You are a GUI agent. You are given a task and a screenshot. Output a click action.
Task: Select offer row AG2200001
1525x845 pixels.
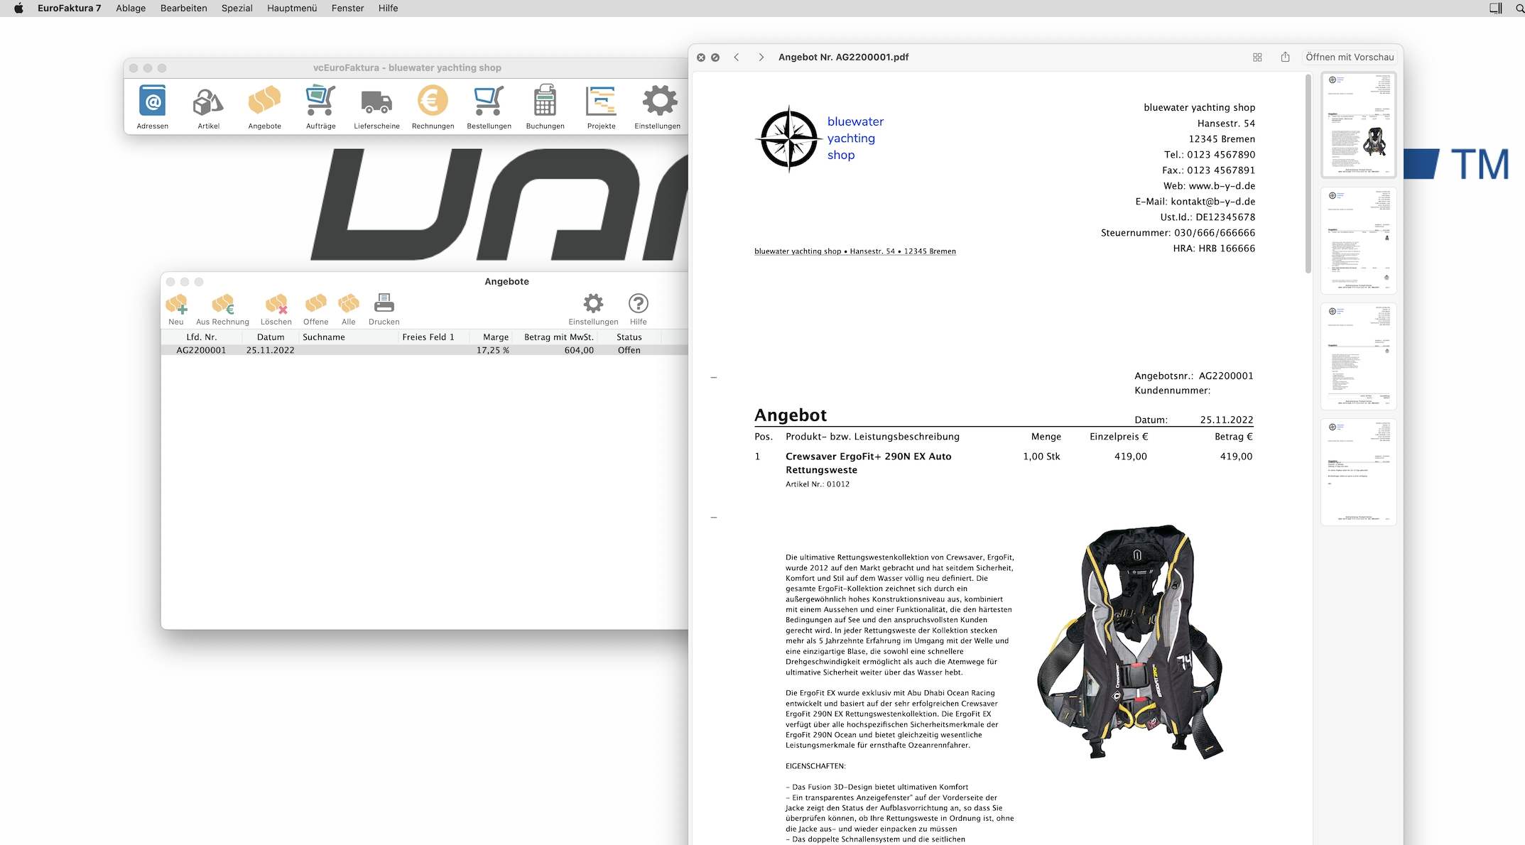(201, 350)
